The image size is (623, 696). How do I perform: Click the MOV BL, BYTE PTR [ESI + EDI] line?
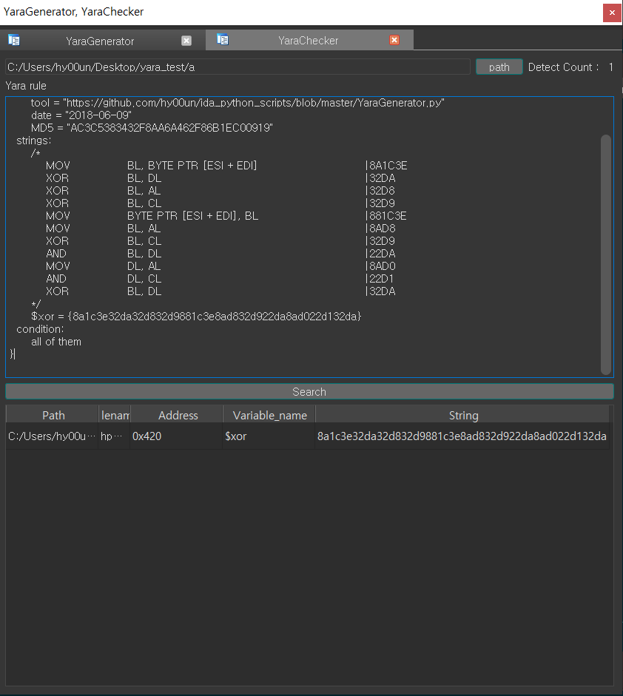[226, 166]
